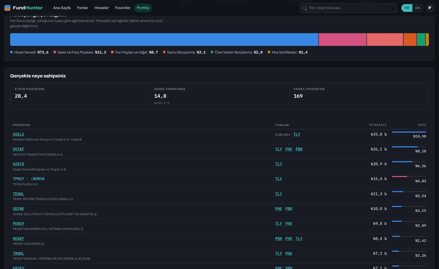This screenshot has width=439, height=269.
Task: Select the Portföy nav tab
Action: pyautogui.click(x=143, y=8)
